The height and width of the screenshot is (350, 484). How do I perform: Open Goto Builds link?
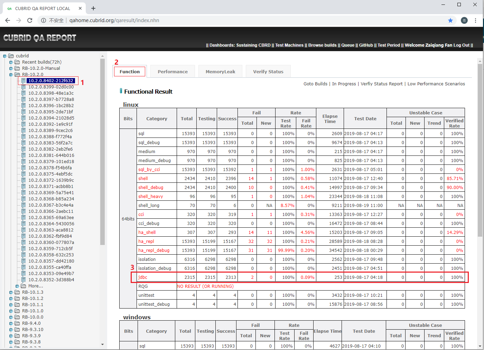[x=315, y=84]
